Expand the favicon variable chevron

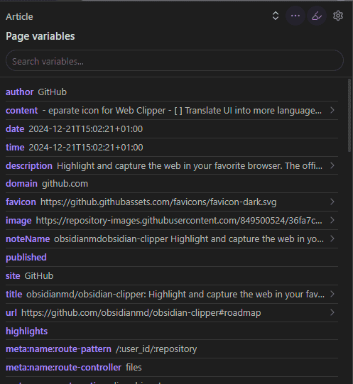pyautogui.click(x=332, y=202)
